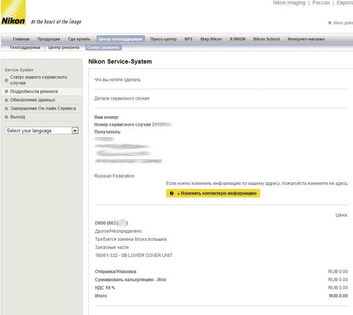Click the bold Итого RUB 0.00 amount

pos(338,296)
